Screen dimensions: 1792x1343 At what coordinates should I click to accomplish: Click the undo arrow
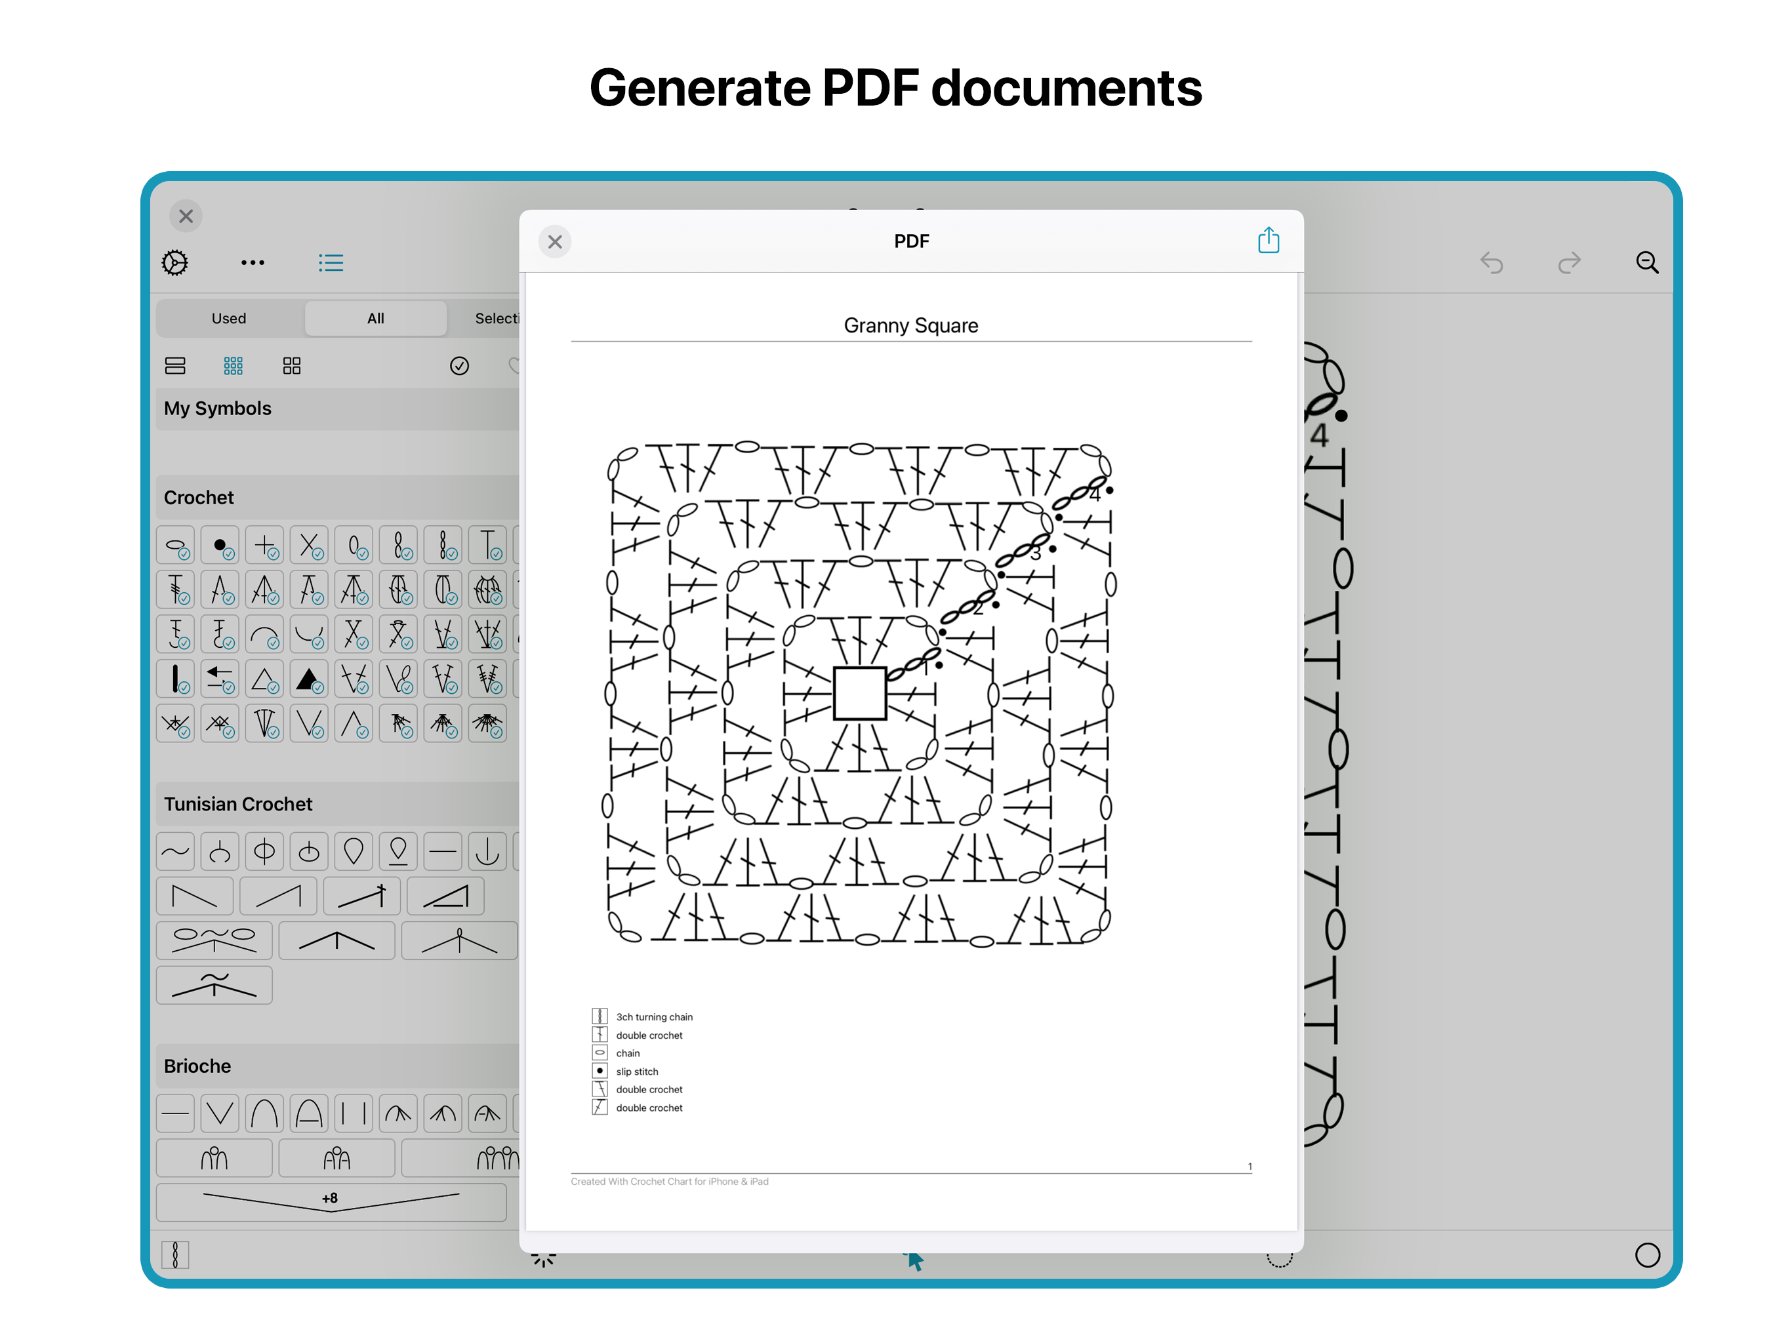[1491, 262]
